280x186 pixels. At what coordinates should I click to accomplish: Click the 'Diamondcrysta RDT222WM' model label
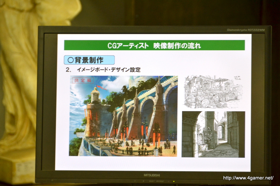point(246,30)
